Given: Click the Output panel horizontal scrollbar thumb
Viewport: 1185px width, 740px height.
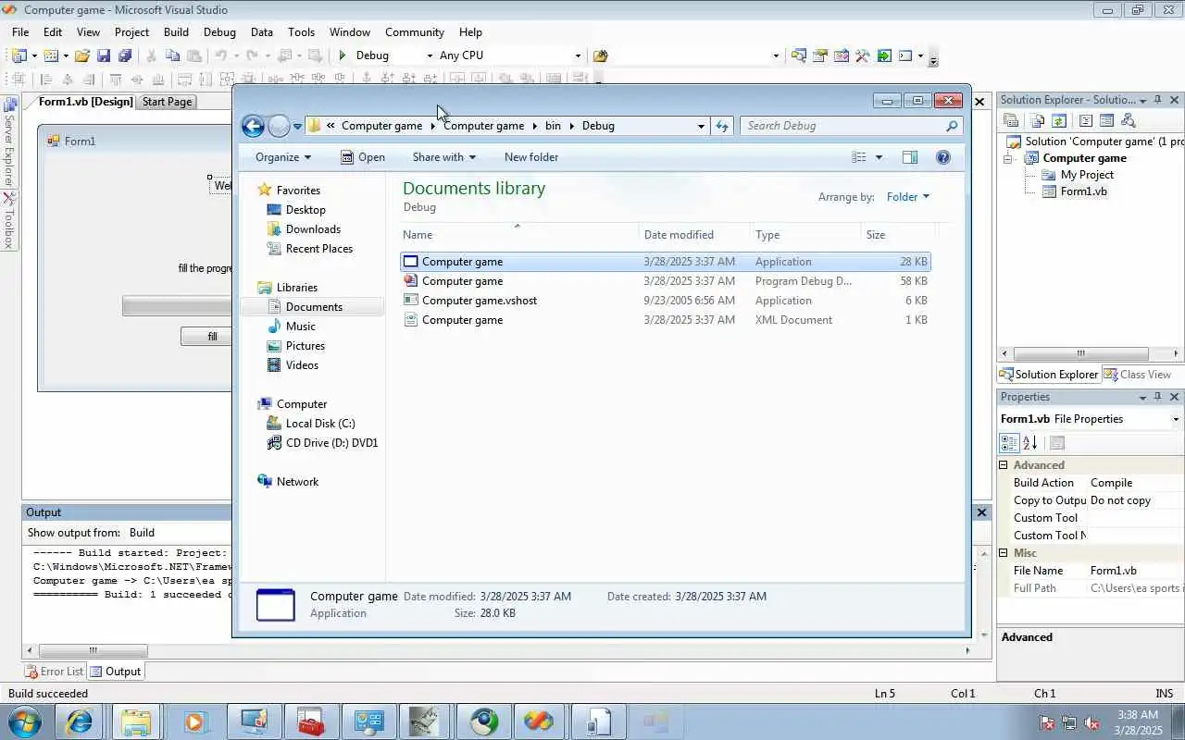Looking at the screenshot, I should coord(93,650).
